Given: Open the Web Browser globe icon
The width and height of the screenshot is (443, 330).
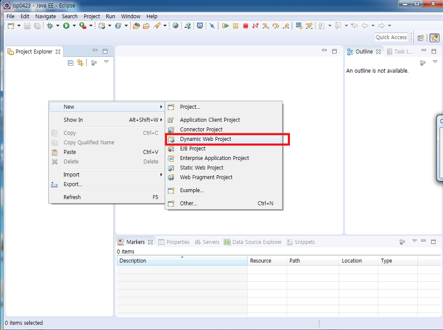Looking at the screenshot, I should click(x=175, y=26).
